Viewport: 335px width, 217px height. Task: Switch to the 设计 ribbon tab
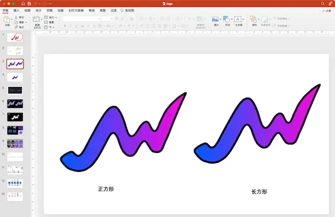(x=39, y=11)
